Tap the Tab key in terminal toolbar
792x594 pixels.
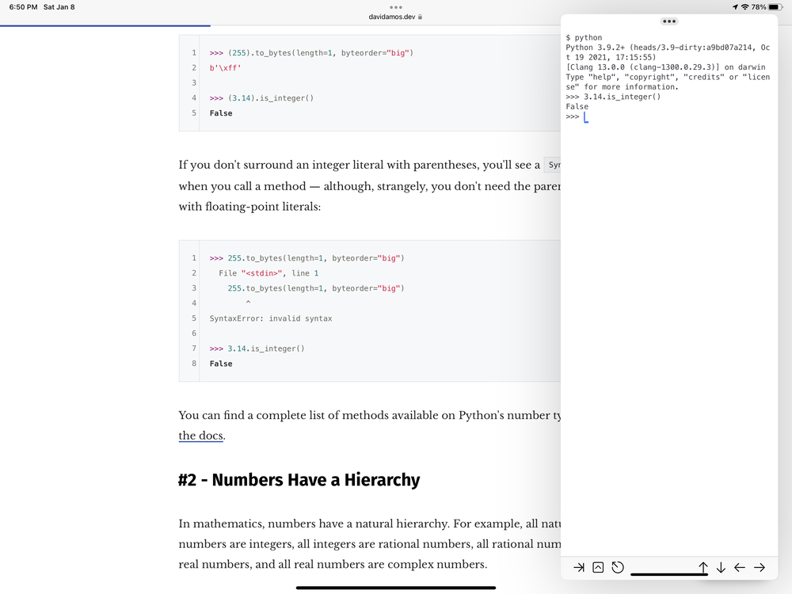(579, 568)
